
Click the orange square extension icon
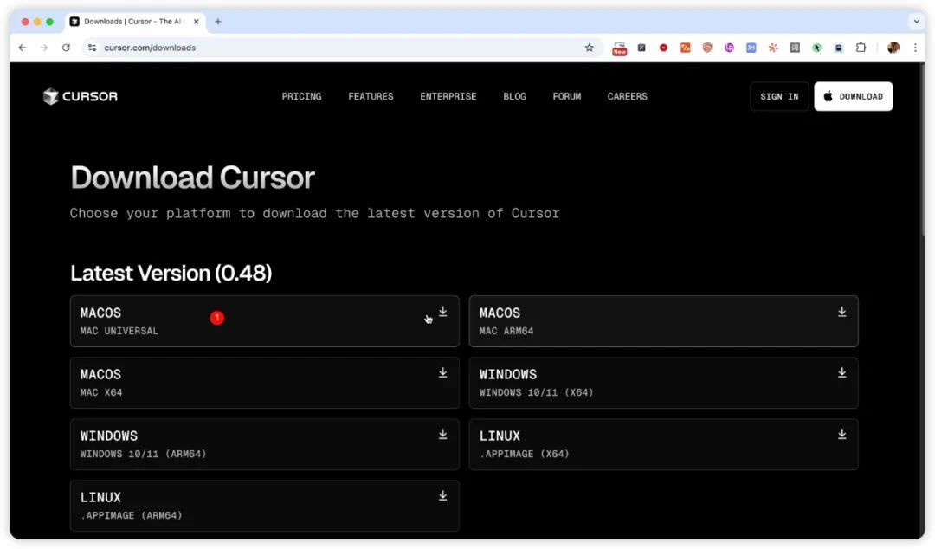pyautogui.click(x=685, y=48)
